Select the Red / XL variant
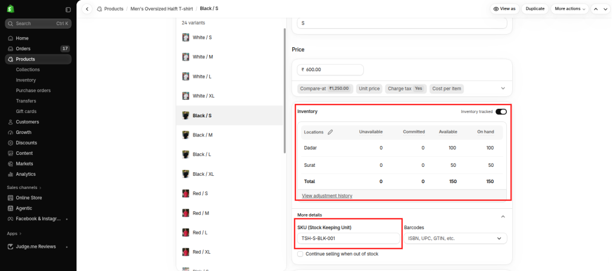Screen dimensions: 612x271 pos(229,252)
